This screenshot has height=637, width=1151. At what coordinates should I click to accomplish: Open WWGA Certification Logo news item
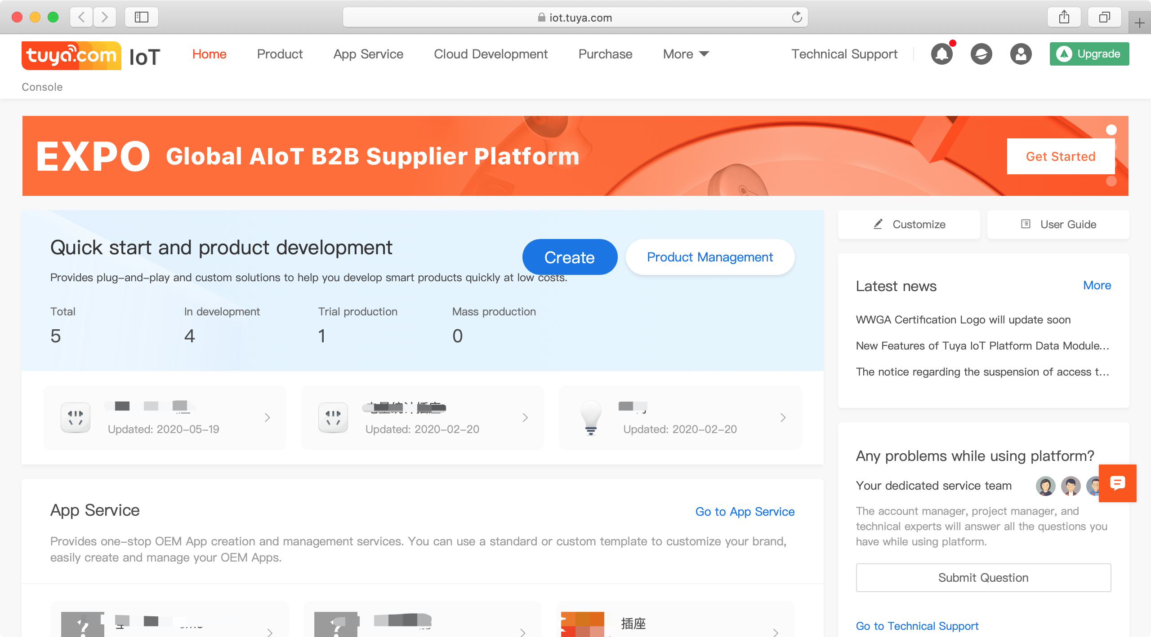(x=963, y=319)
